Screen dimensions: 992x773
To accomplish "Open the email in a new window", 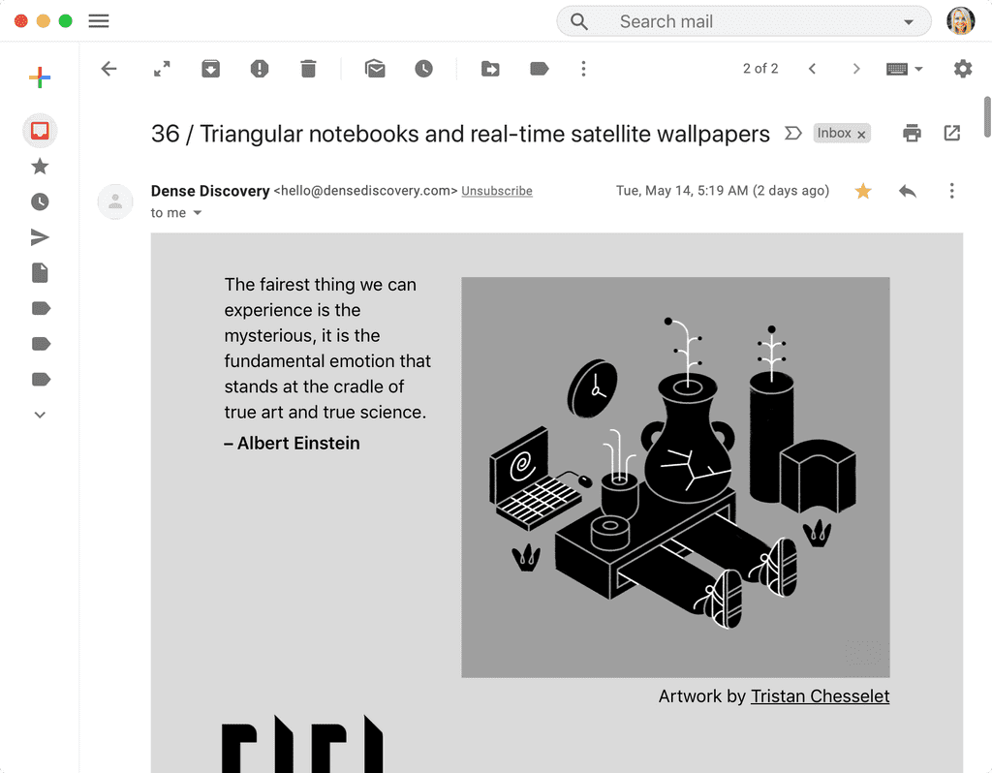I will click(952, 133).
